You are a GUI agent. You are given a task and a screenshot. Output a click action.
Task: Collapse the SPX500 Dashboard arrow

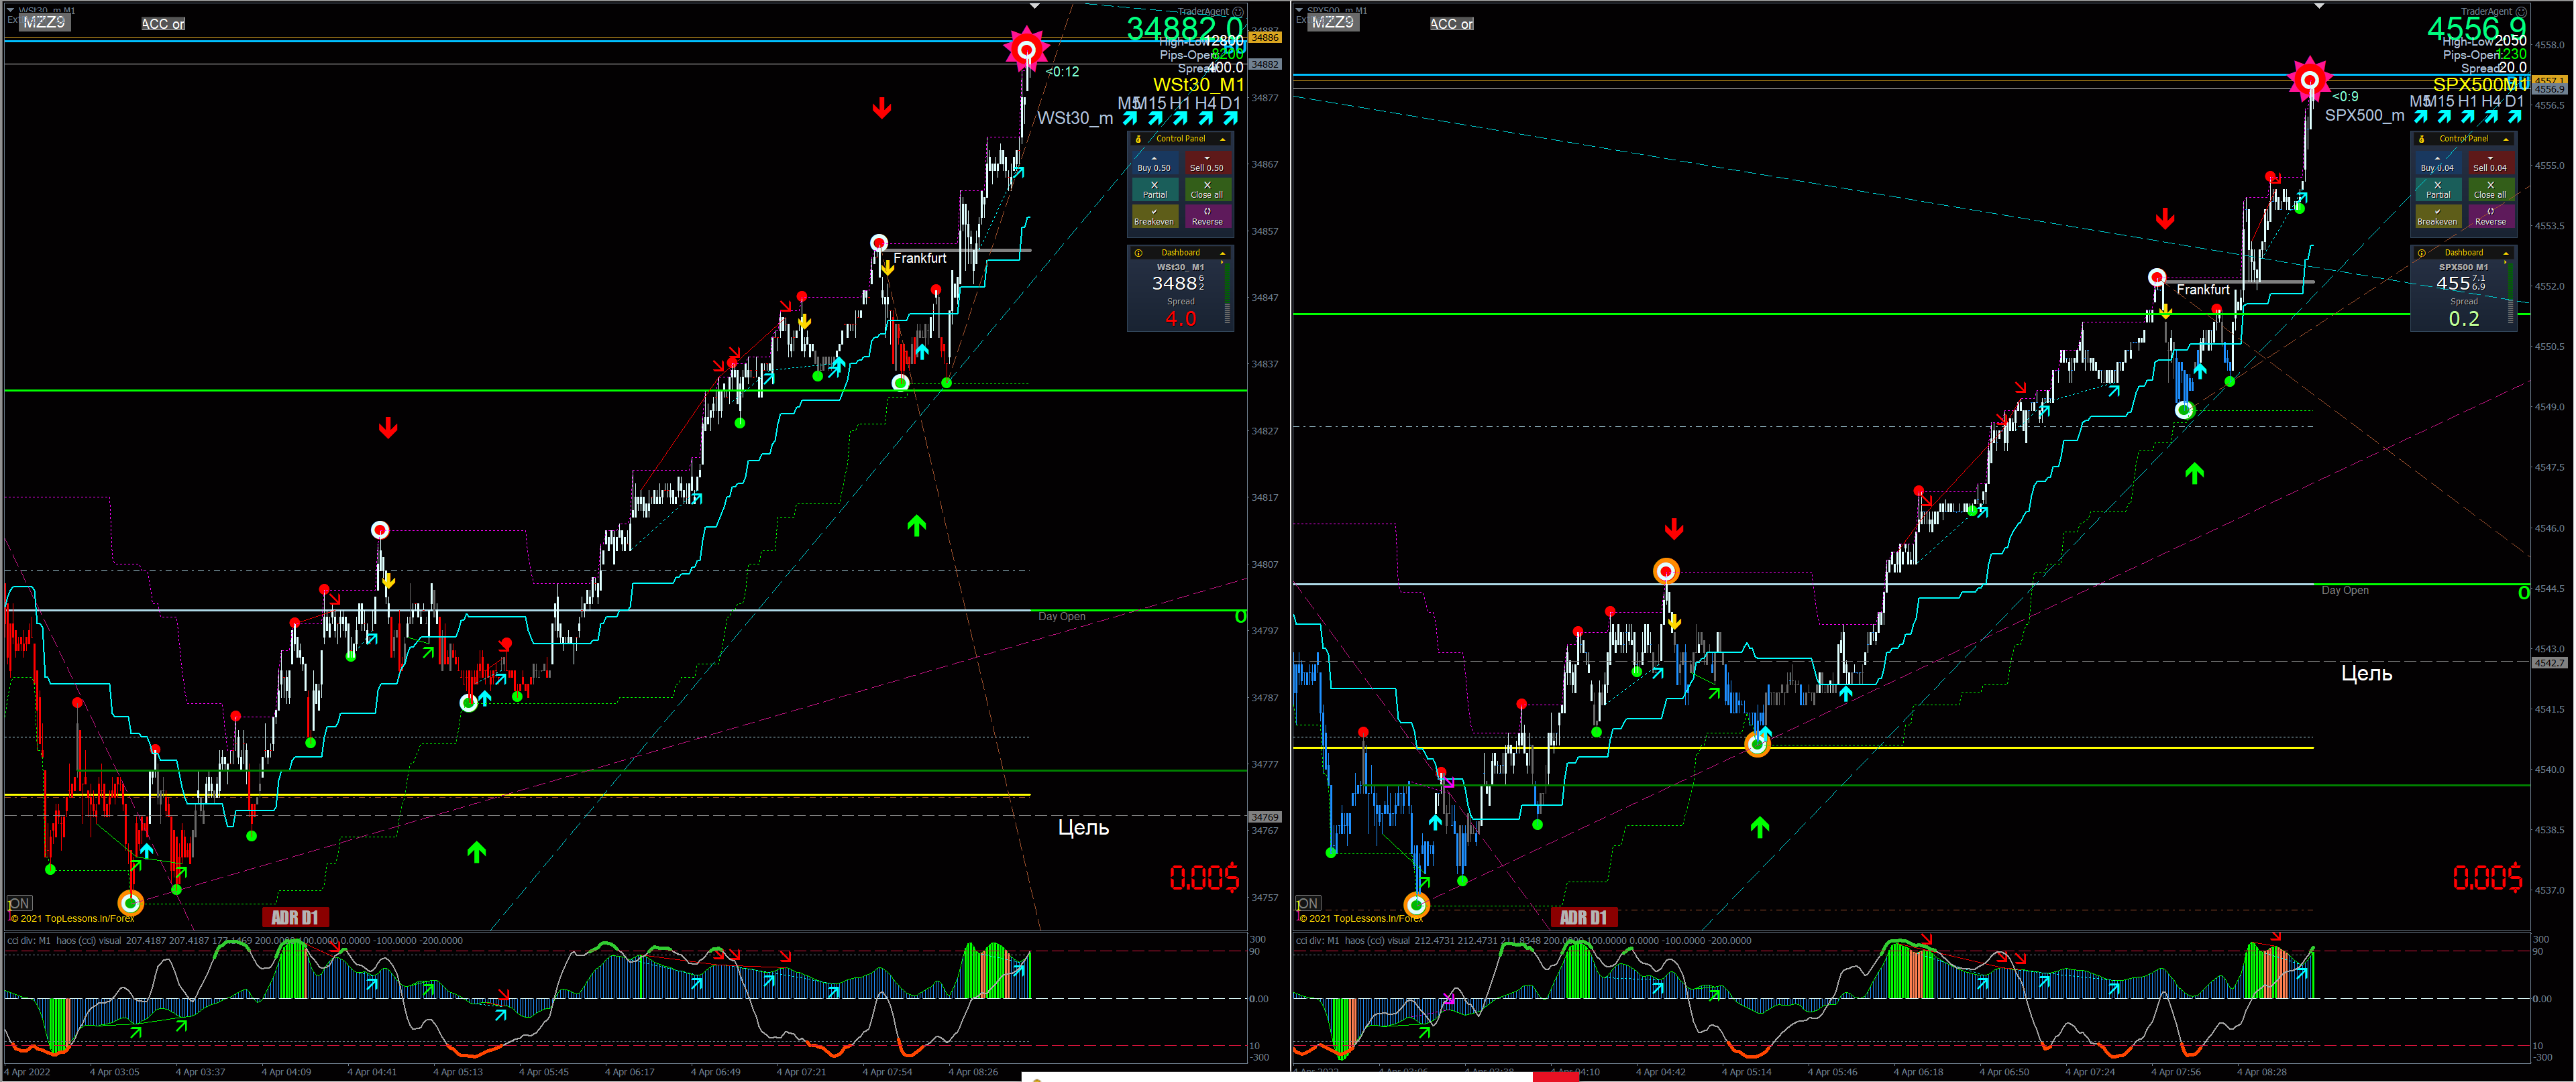coord(2505,253)
